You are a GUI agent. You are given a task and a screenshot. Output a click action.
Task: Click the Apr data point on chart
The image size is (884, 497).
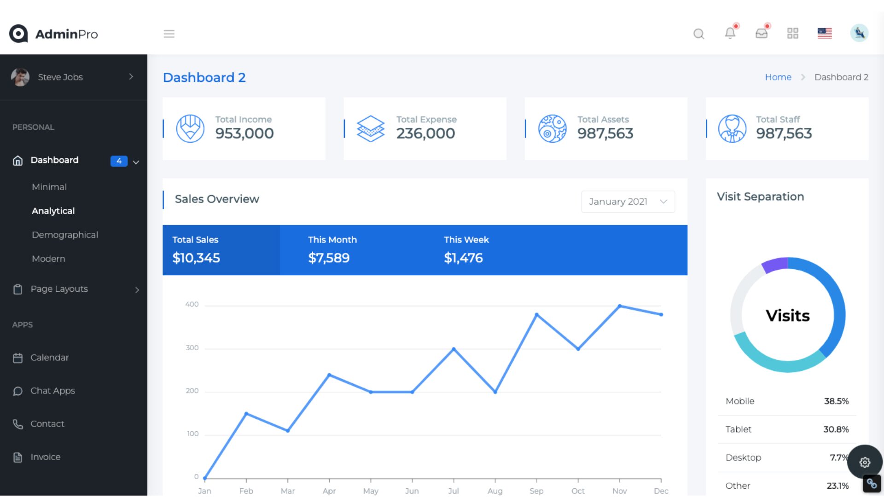(329, 375)
